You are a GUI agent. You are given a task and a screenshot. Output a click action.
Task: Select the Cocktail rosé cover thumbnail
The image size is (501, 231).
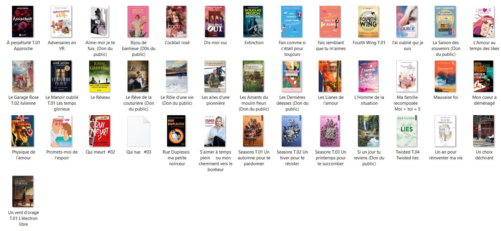(x=176, y=22)
